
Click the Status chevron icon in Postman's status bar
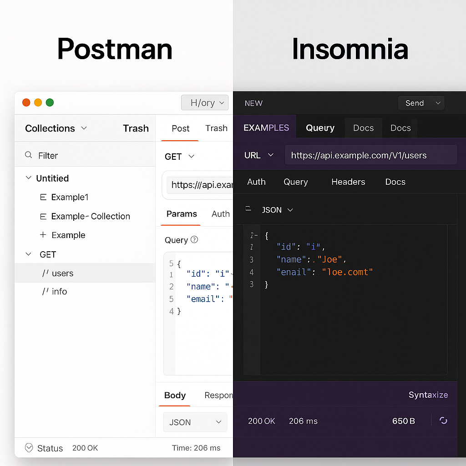[29, 448]
